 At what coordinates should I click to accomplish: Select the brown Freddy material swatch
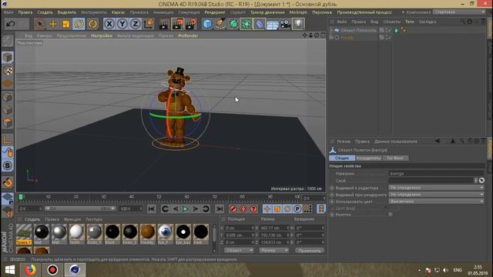tap(147, 234)
